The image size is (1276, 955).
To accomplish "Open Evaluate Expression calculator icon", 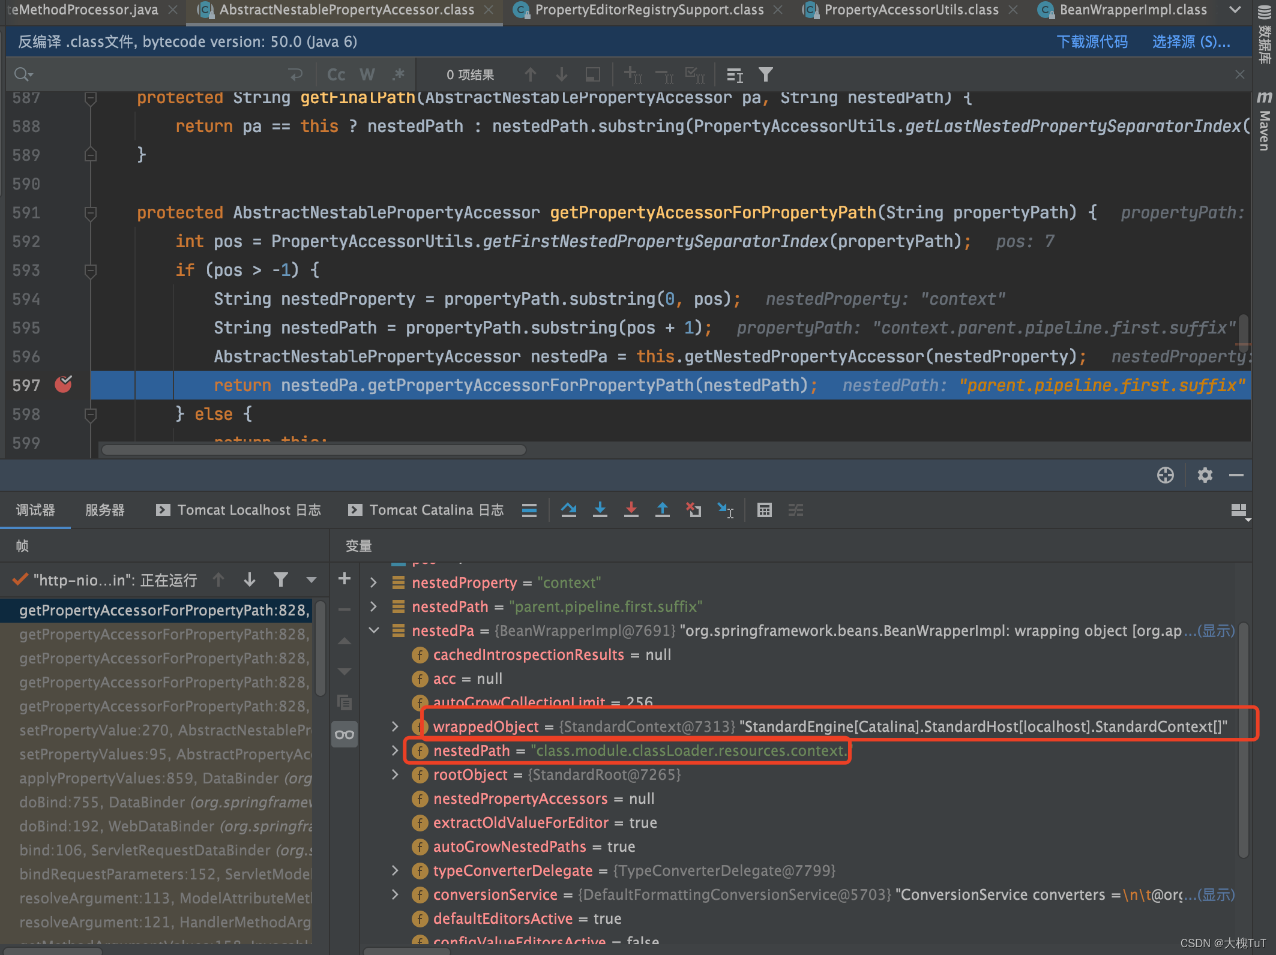I will (764, 510).
